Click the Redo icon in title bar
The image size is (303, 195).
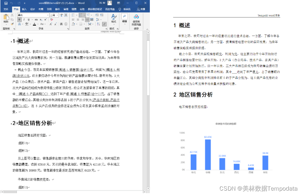[19, 3]
